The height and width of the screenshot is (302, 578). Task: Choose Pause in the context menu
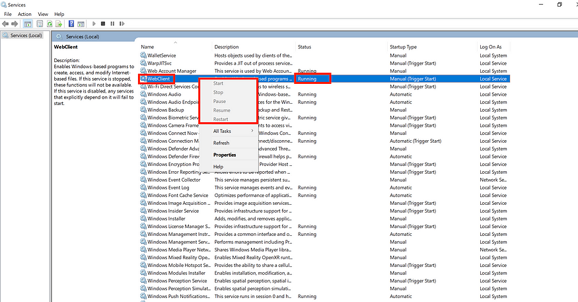[x=219, y=101]
